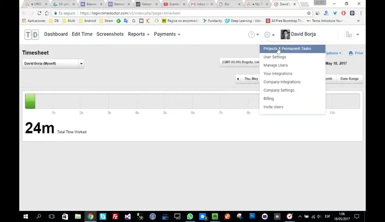
Task: Bookmark this page with the star icon
Action: pyautogui.click(x=309, y=13)
